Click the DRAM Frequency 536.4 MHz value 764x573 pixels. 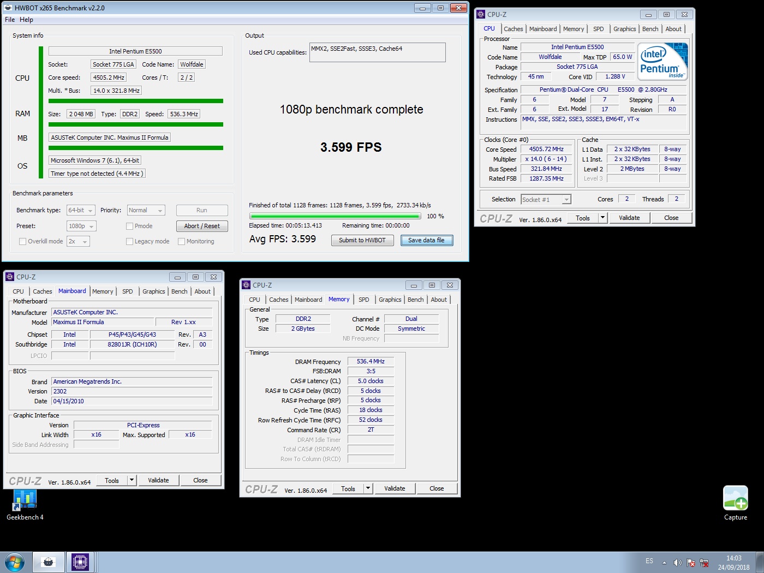(371, 361)
